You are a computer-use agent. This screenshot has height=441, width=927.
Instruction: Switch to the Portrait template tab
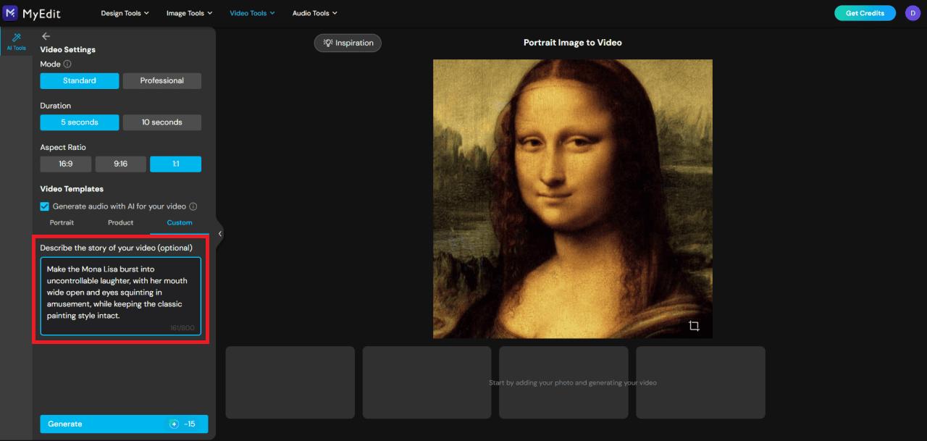click(x=62, y=222)
